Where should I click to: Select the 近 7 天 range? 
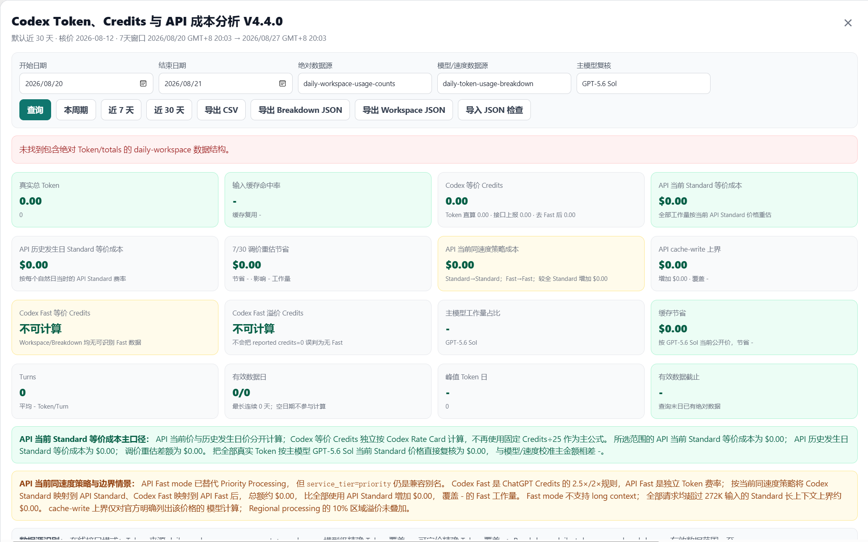pyautogui.click(x=121, y=110)
